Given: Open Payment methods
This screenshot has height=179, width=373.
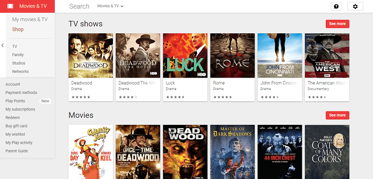Looking at the screenshot, I should (x=21, y=92).
